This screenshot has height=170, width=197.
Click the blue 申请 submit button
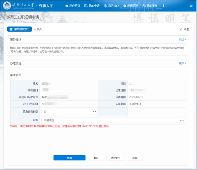[x=69, y=158]
